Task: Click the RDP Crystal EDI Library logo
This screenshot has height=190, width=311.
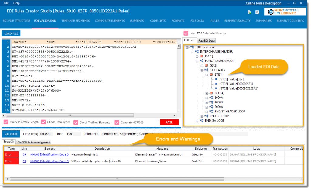Action: (285, 12)
